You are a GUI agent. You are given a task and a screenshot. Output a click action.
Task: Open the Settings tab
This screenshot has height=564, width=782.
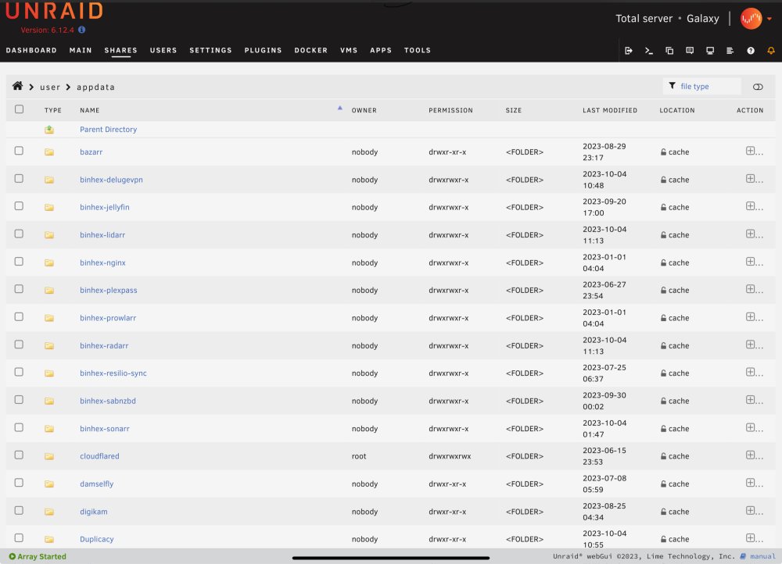tap(210, 50)
